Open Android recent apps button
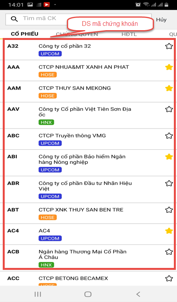This screenshot has height=302, width=177. (38, 294)
